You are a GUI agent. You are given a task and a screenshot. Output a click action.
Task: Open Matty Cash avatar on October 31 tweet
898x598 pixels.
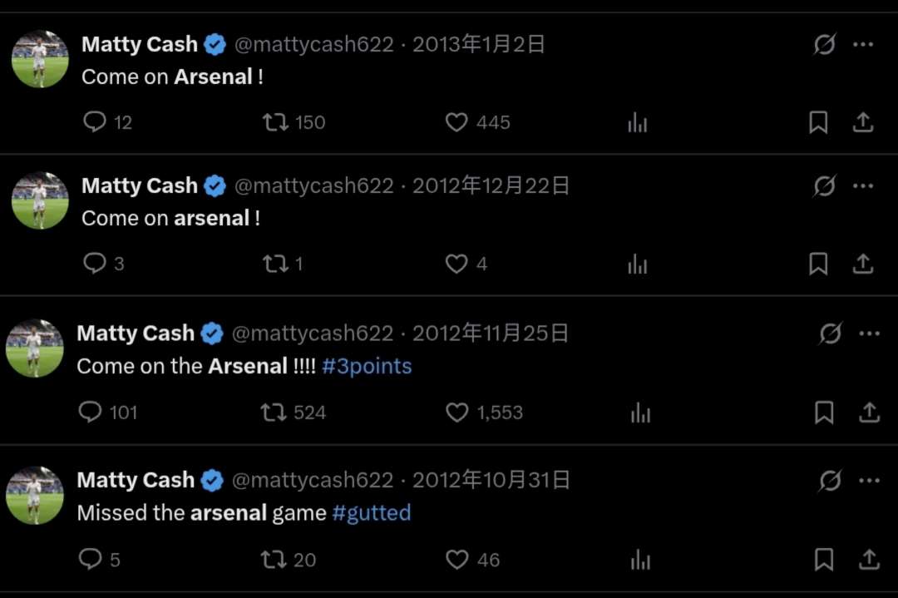(x=35, y=495)
